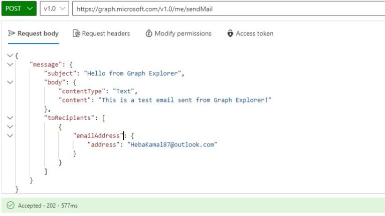385x216 pixels.
Task: Click the send arrow icon beside Request body
Action: [x=12, y=33]
